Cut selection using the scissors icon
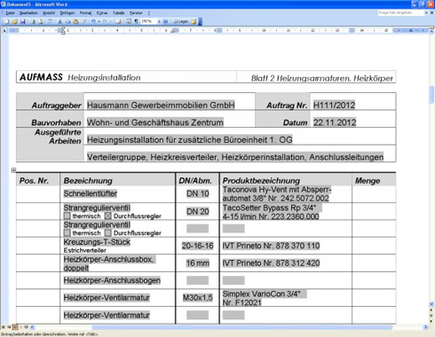 (59, 21)
